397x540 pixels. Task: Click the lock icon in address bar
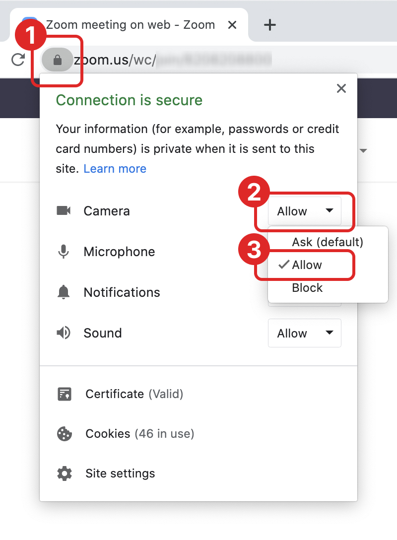click(x=58, y=61)
